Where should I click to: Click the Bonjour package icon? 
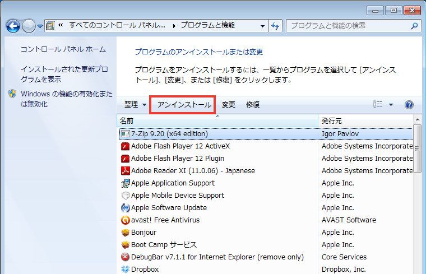125,233
